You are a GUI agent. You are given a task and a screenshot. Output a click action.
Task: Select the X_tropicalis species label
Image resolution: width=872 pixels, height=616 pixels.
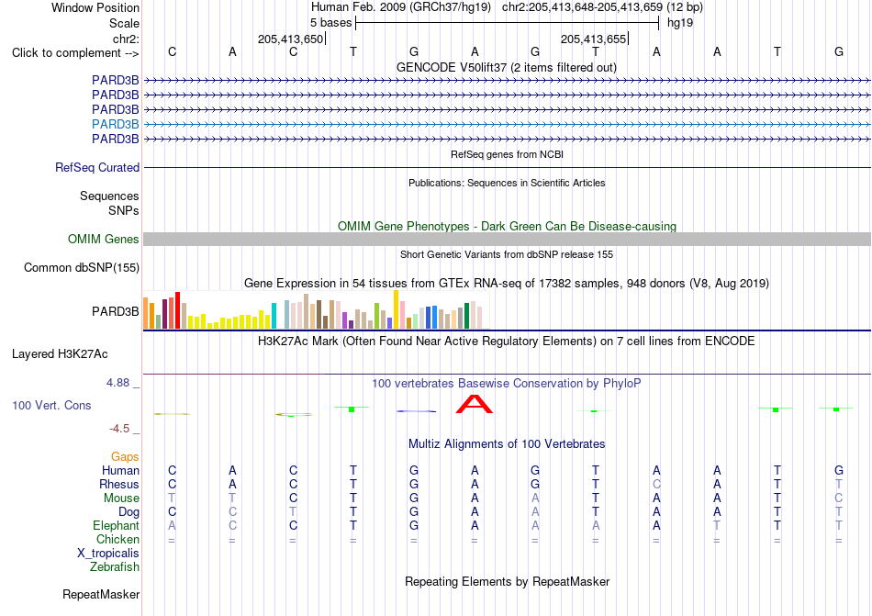pos(108,554)
